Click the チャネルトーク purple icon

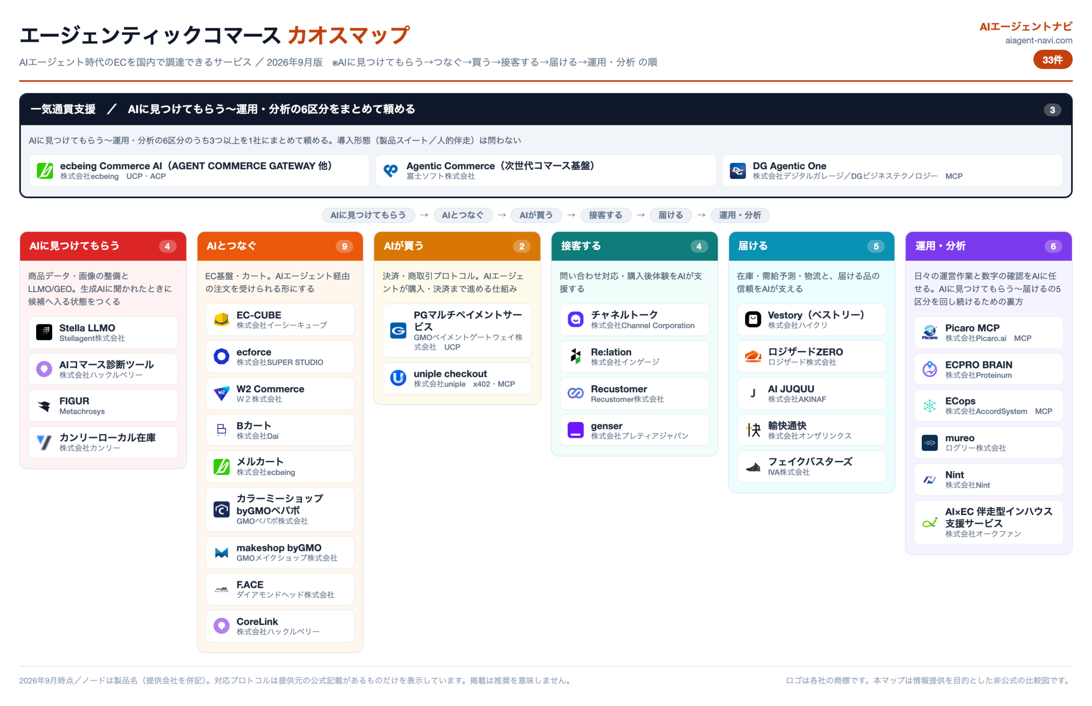click(x=575, y=319)
